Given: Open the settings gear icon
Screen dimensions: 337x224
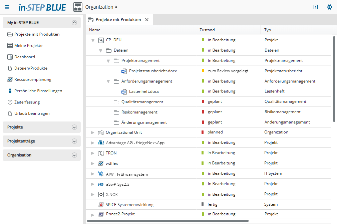Looking at the screenshot, I should [330, 7].
